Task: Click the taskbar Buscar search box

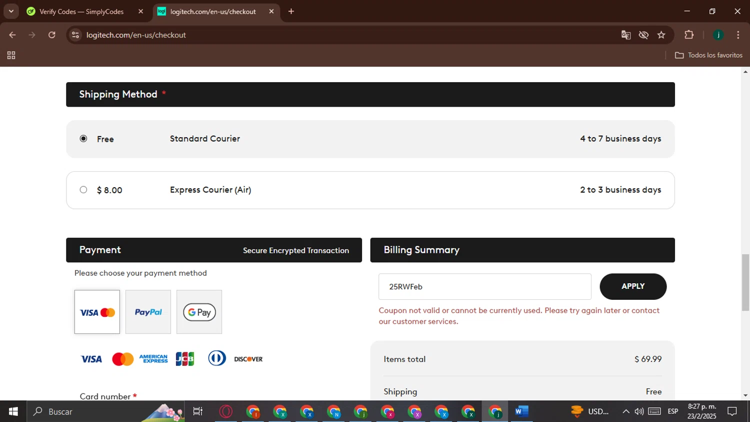Action: pyautogui.click(x=106, y=411)
